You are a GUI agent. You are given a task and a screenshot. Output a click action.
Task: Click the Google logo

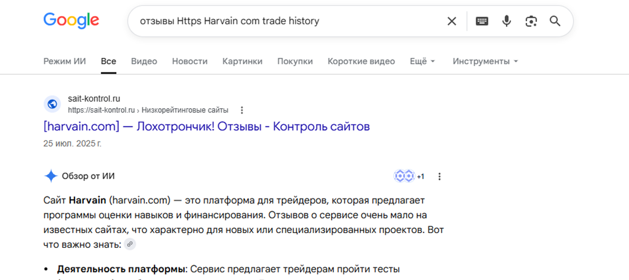coord(71,20)
